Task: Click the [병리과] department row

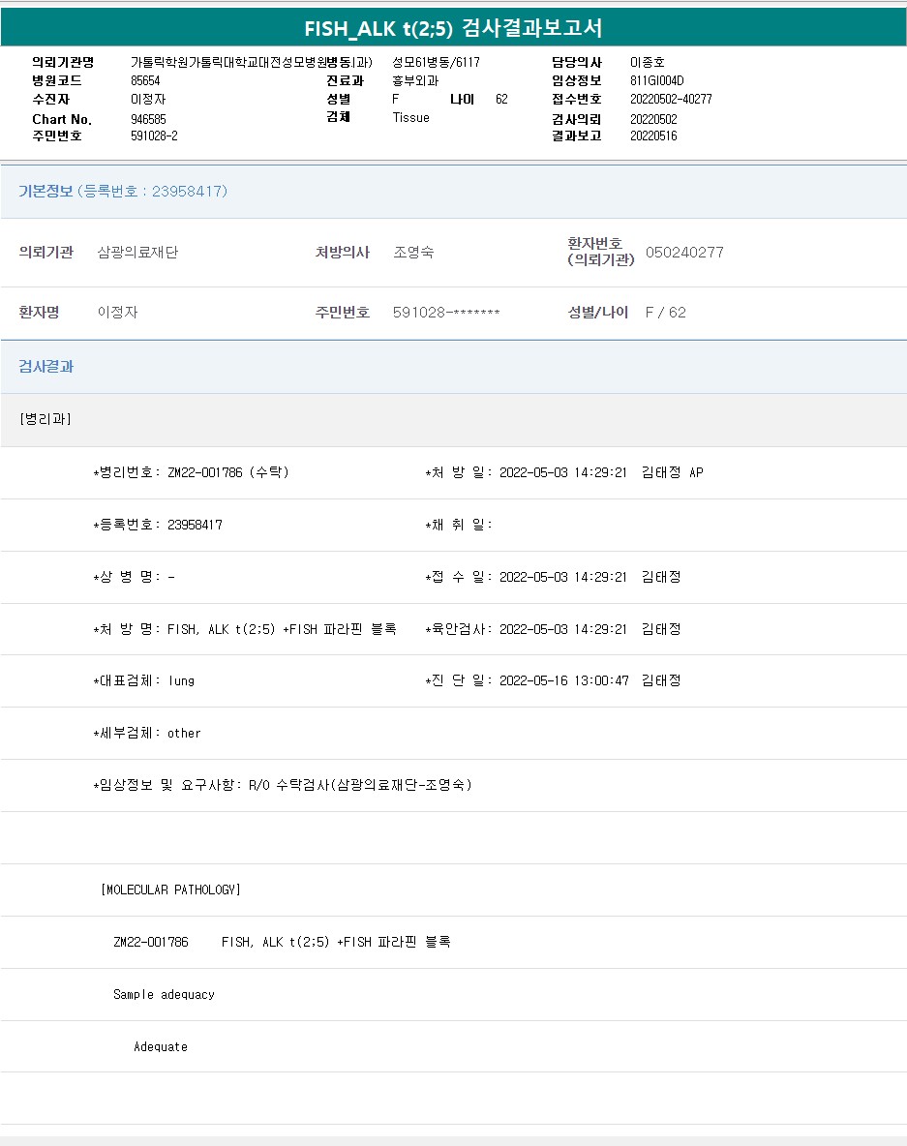Action: tap(45, 419)
